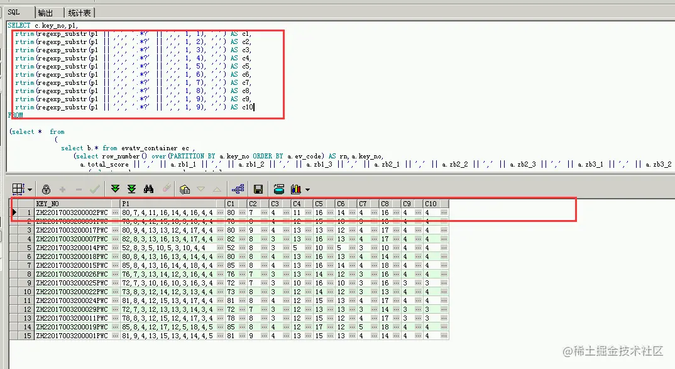Screen dimensions: 675x369
Task: Click the Linked query tree icon
Action: [238, 189]
